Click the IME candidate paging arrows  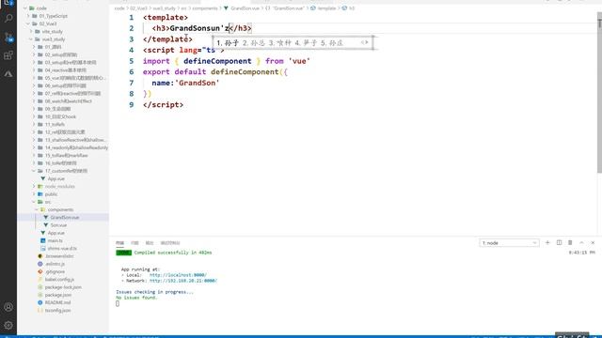coord(364,42)
